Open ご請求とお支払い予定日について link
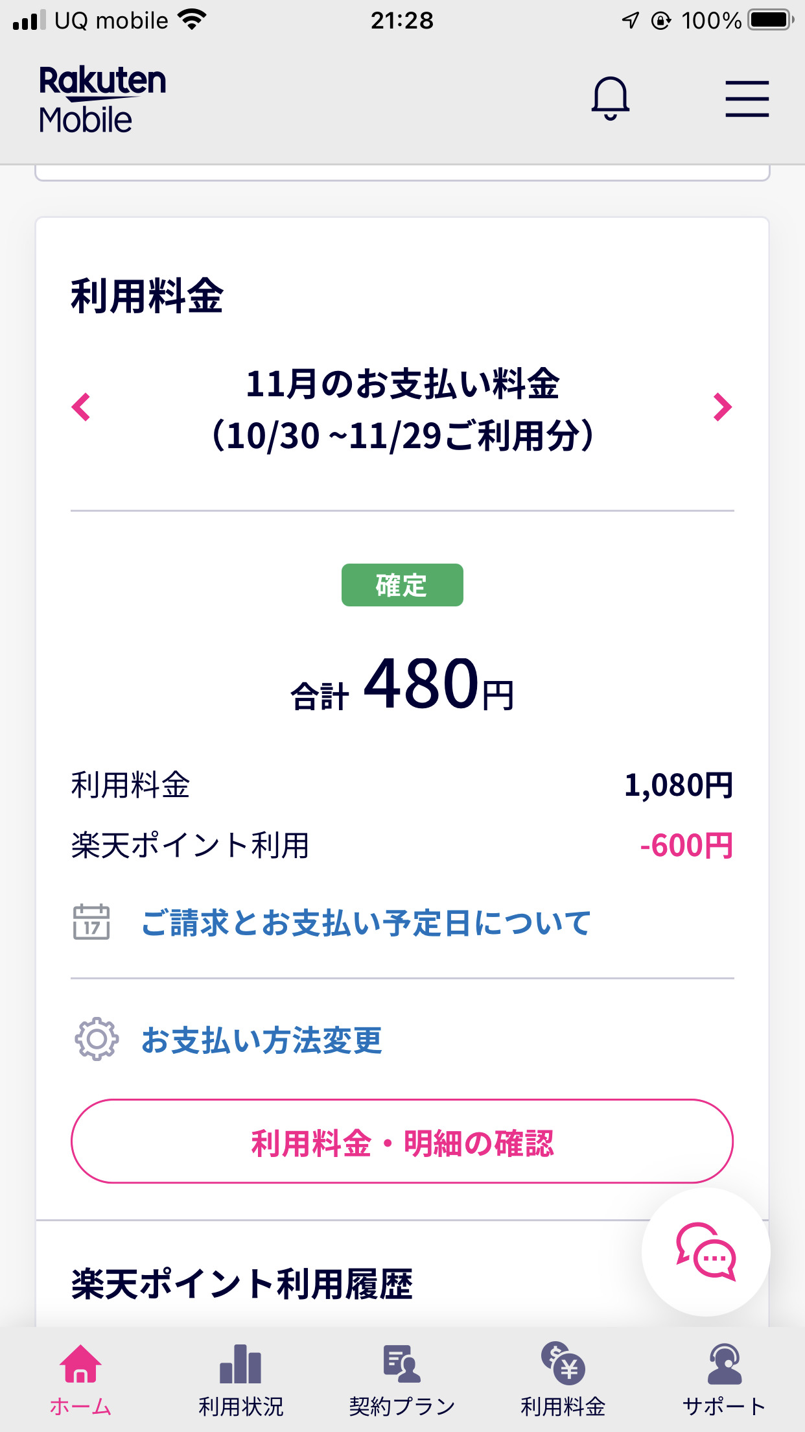805x1432 pixels. click(366, 922)
